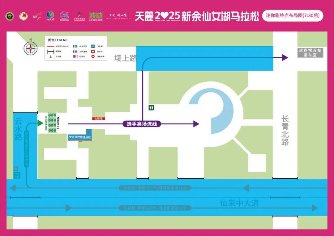Click the medical cross icon on 云水路
Viewport: 334px width, 236px height.
pos(16,169)
